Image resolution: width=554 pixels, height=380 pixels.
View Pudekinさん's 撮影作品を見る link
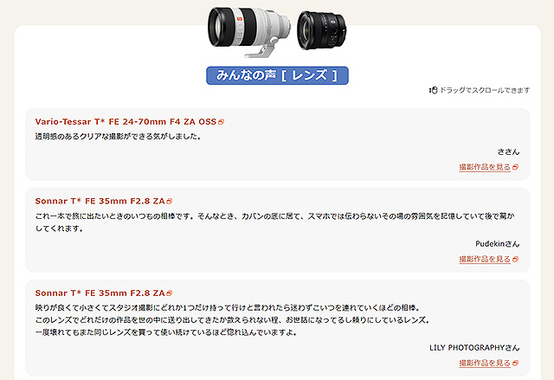click(485, 259)
